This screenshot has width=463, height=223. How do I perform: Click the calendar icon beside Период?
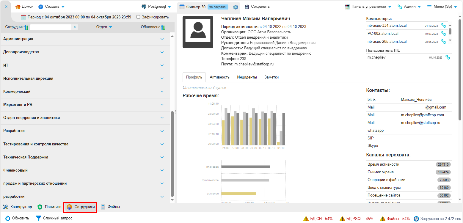pyautogui.click(x=23, y=17)
